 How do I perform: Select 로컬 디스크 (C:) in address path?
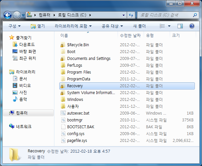coord(72,15)
